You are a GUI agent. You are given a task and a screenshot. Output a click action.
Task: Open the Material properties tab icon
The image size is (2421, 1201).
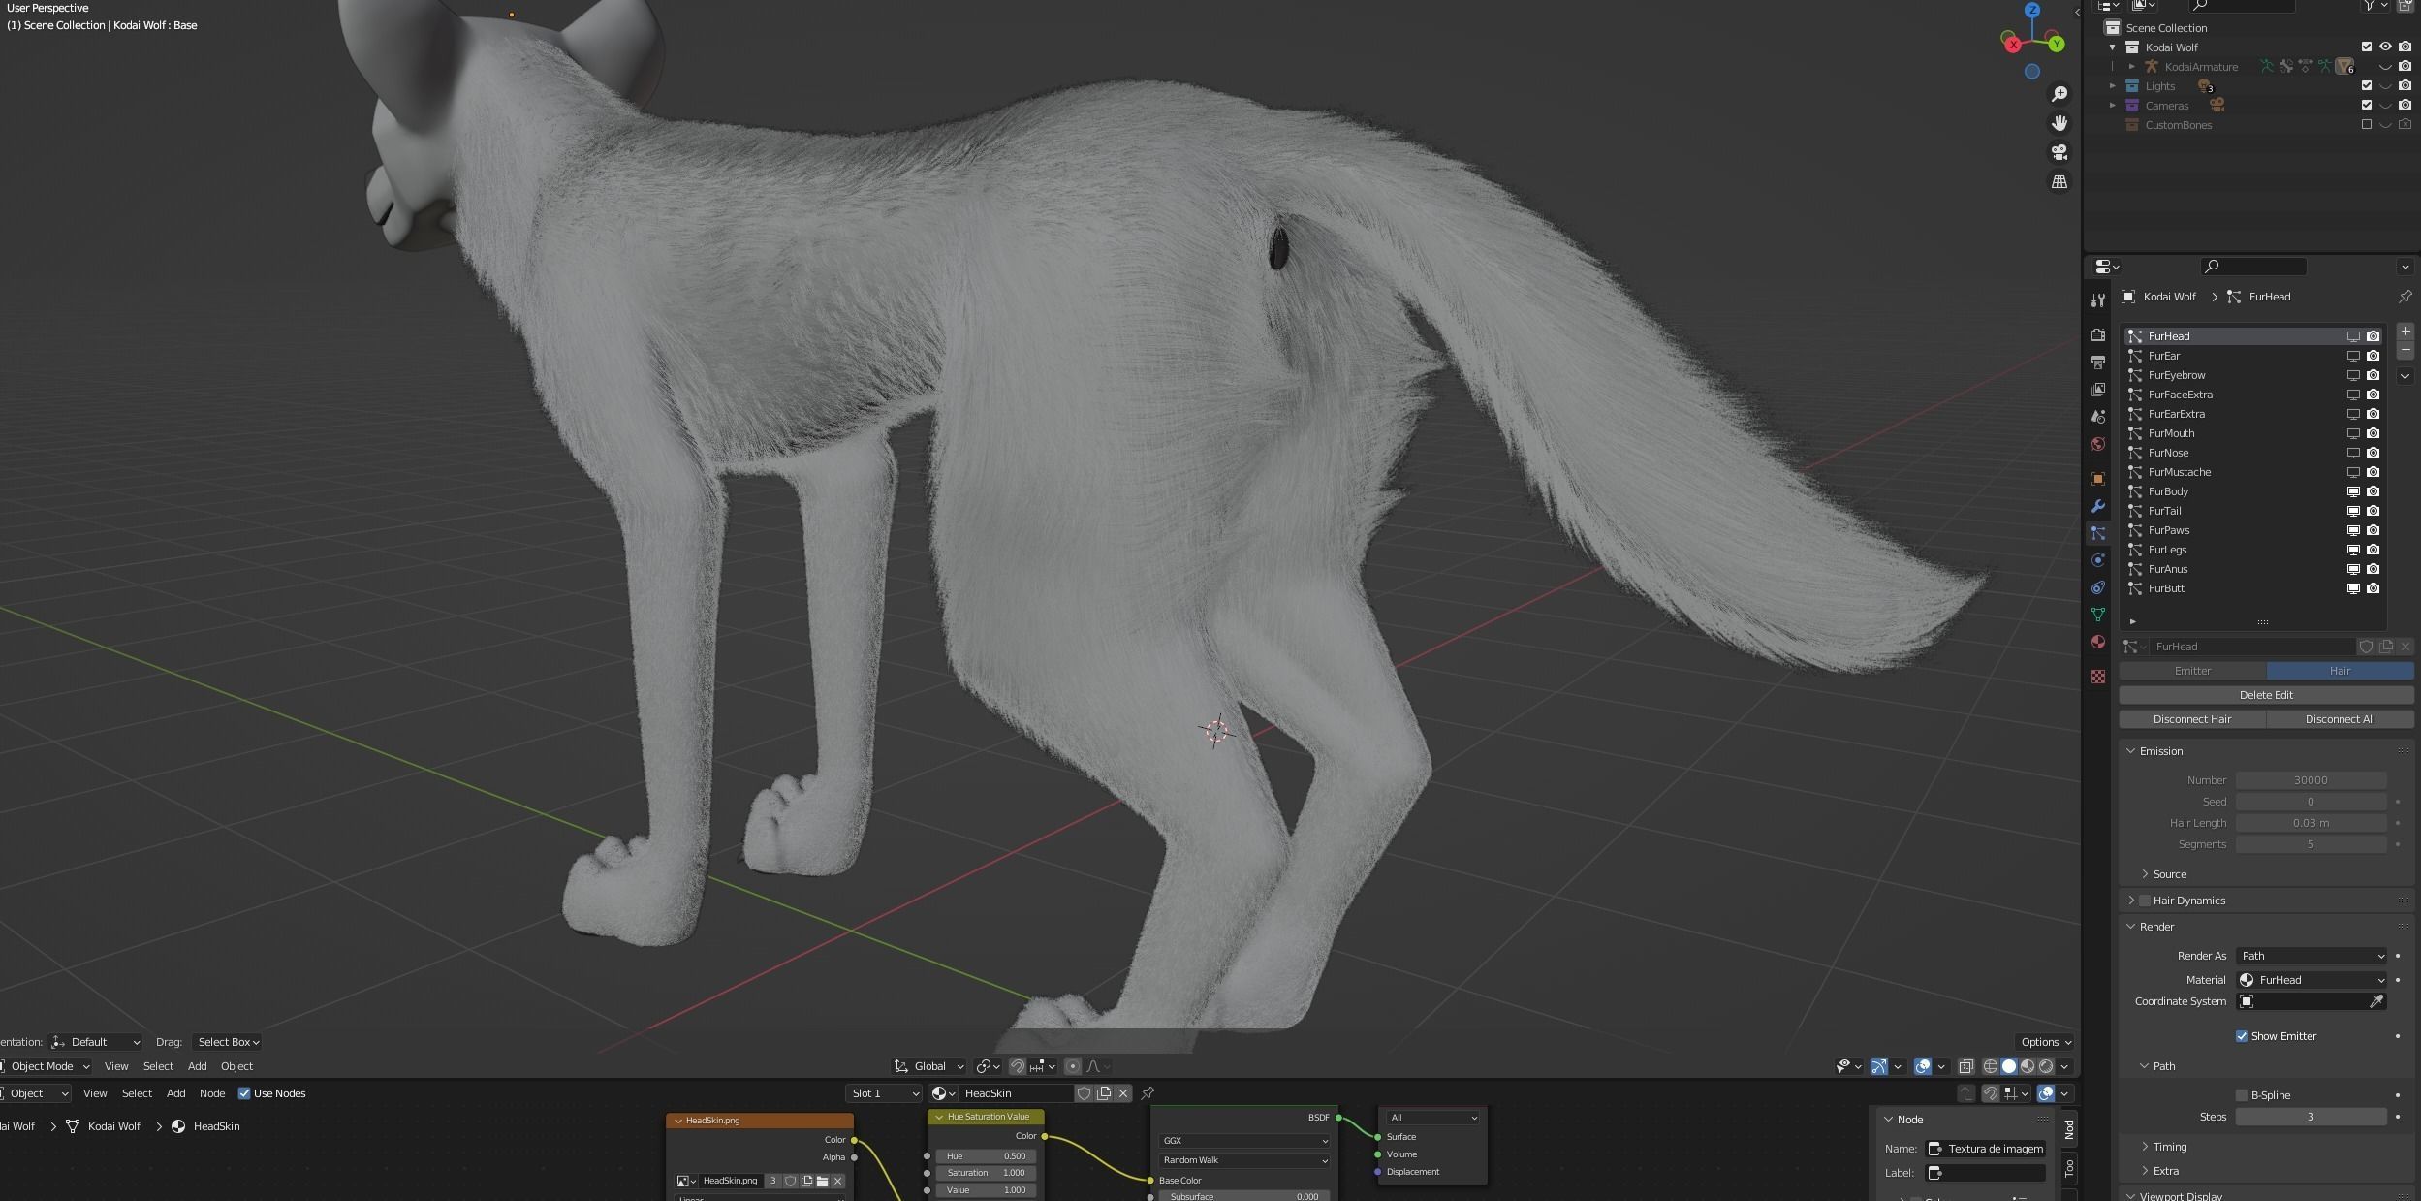point(2098,642)
